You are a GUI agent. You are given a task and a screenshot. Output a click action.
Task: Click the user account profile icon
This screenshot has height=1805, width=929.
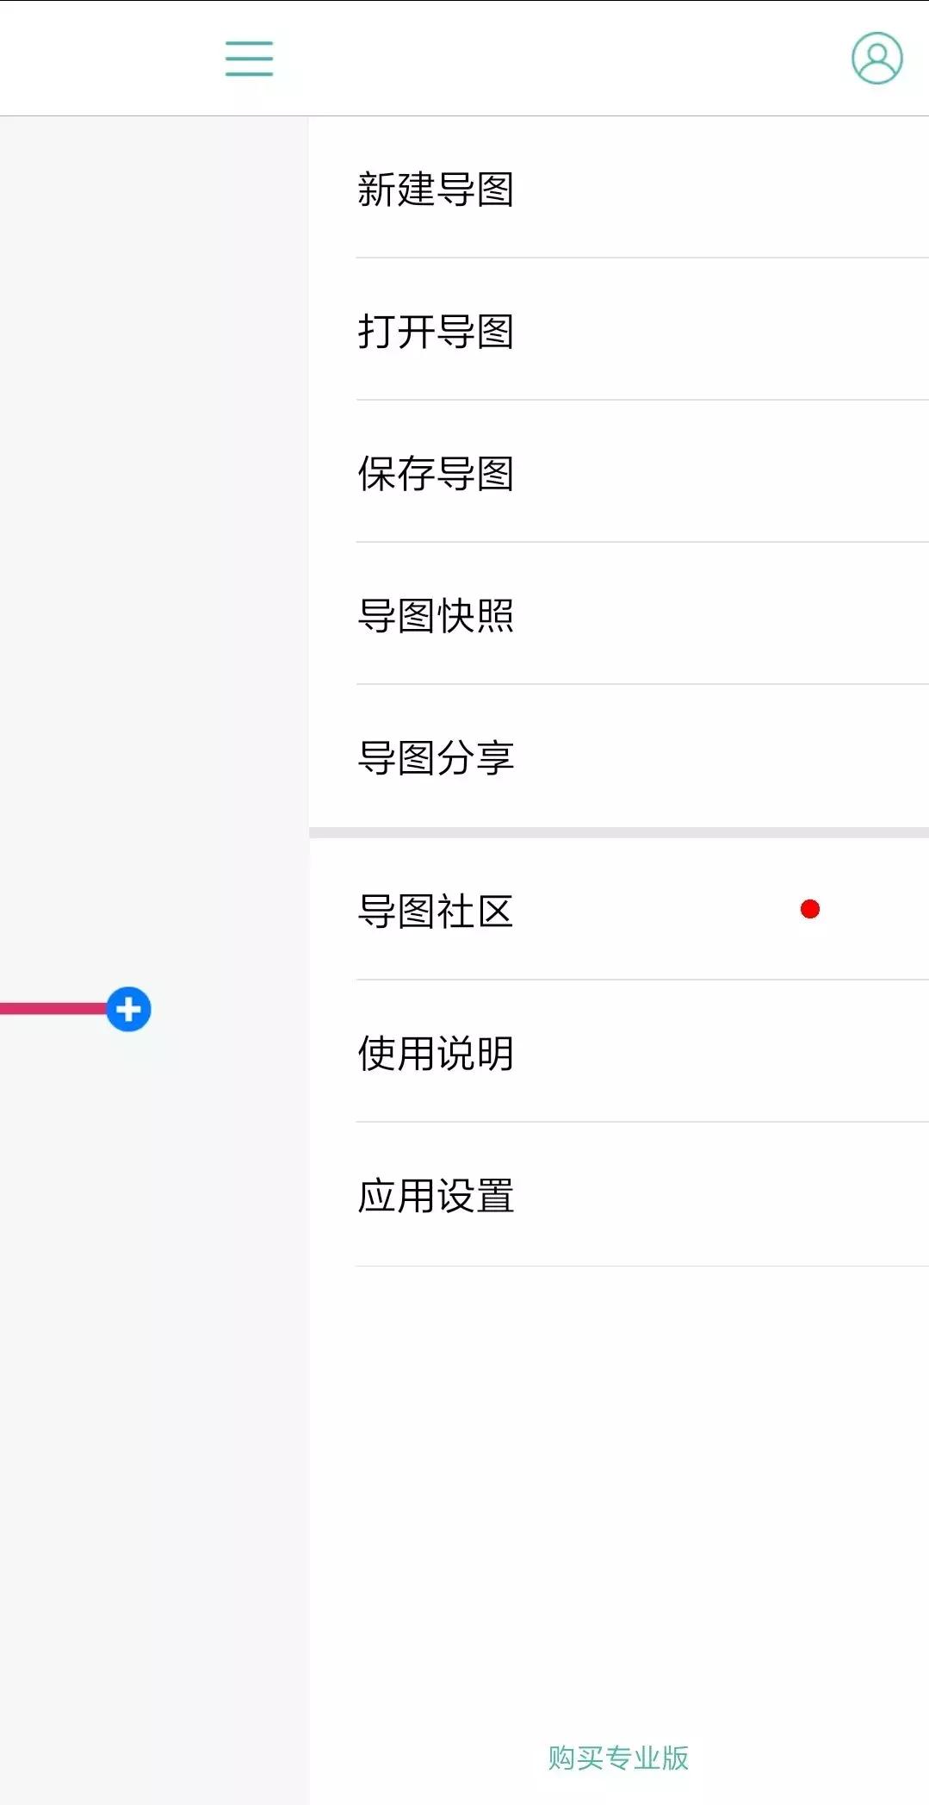(x=876, y=59)
